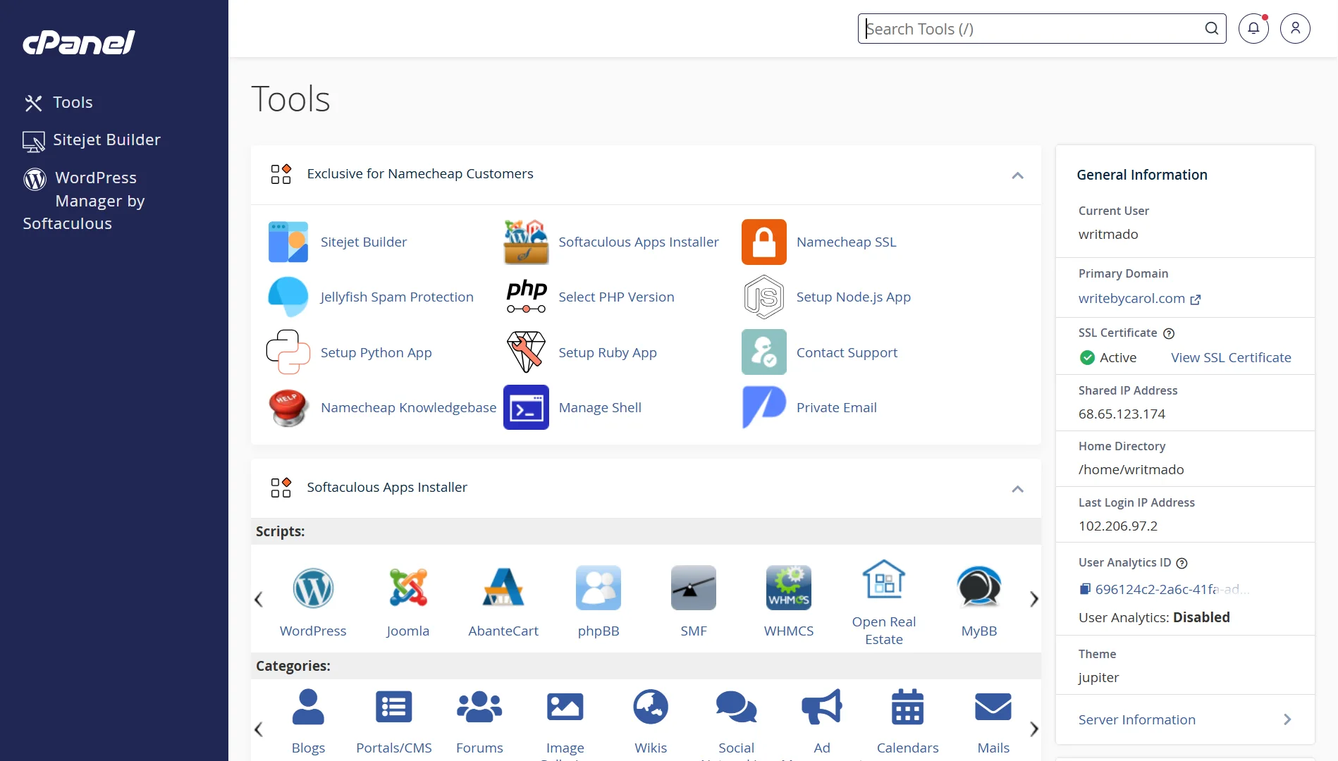Click the Softaculous Apps Installer section grid icon
The height and width of the screenshot is (761, 1338).
[x=281, y=488]
